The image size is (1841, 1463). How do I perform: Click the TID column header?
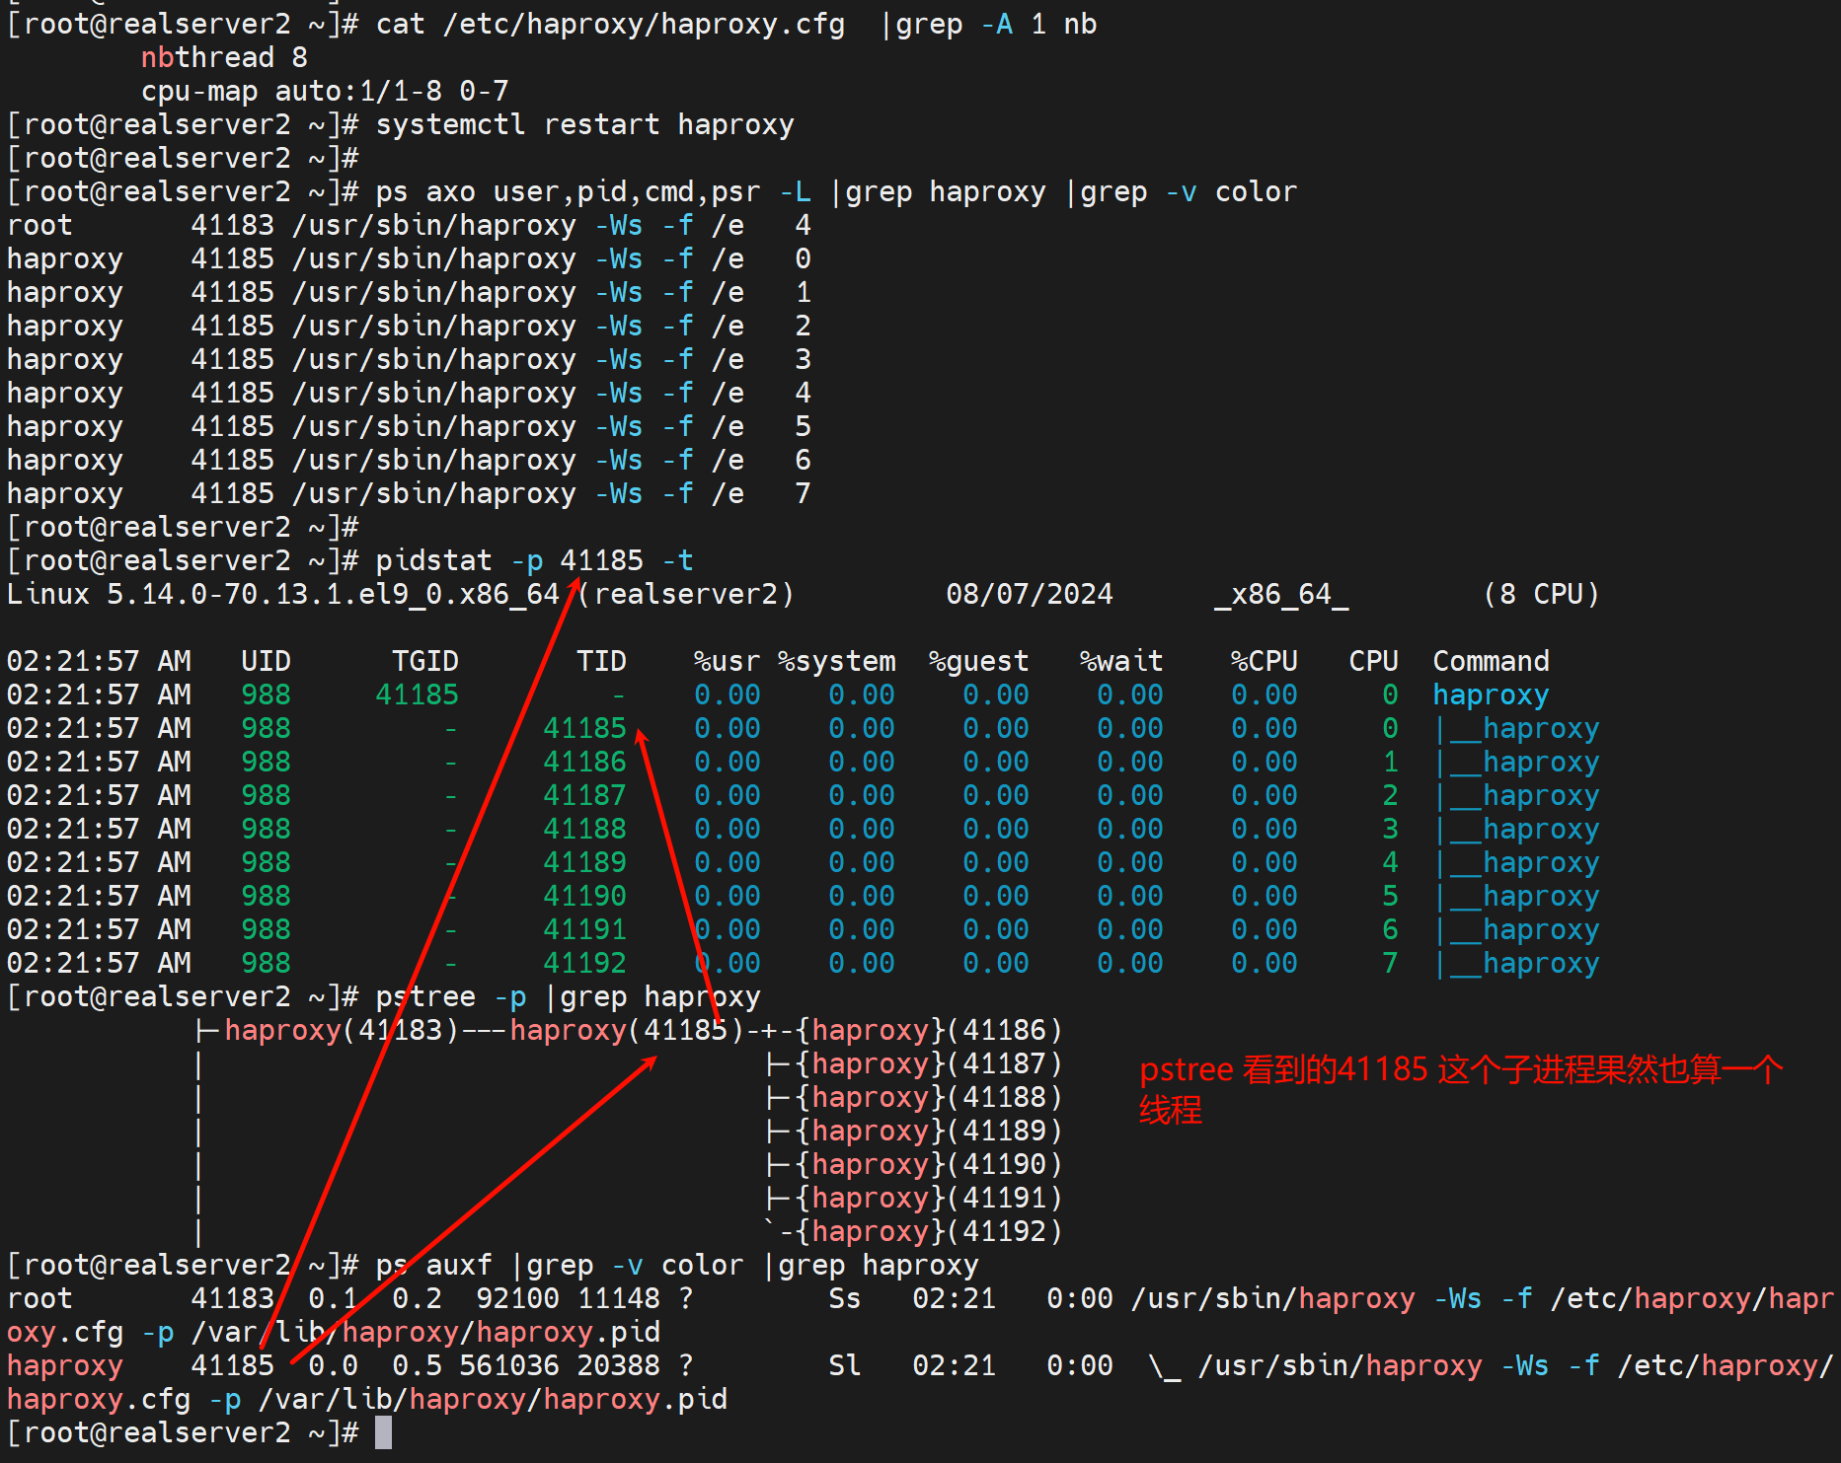coord(601,661)
